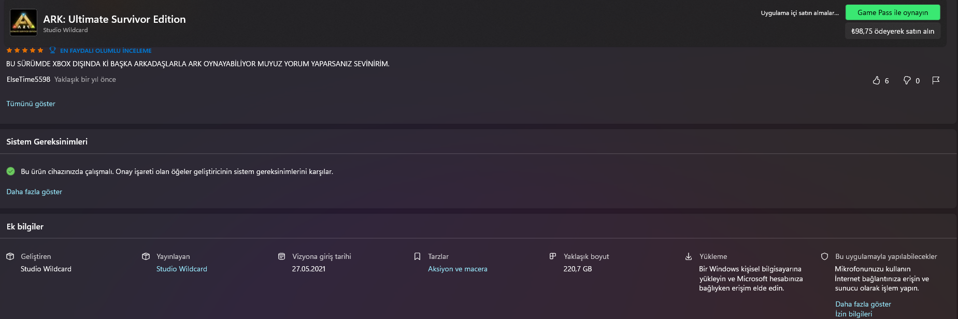Image resolution: width=958 pixels, height=319 pixels.
Task: Click the thumbs down icon on review
Action: [x=907, y=80]
